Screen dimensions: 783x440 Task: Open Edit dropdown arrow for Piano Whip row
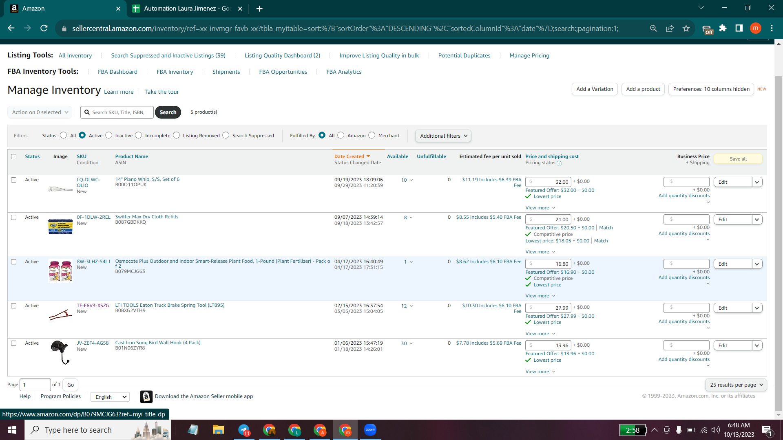point(757,182)
